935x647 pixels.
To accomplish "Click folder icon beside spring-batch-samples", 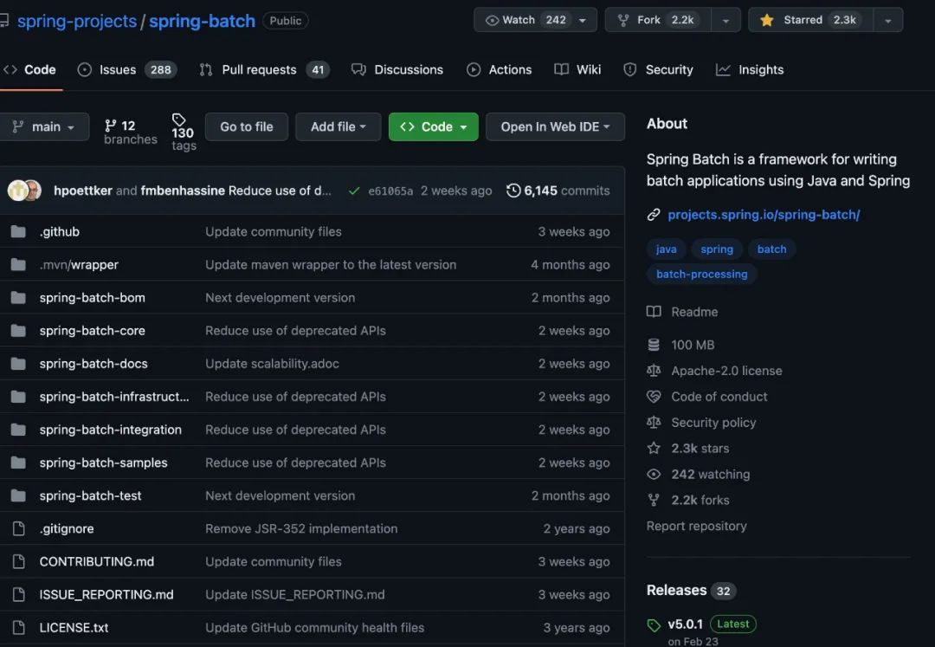I will coord(18,463).
